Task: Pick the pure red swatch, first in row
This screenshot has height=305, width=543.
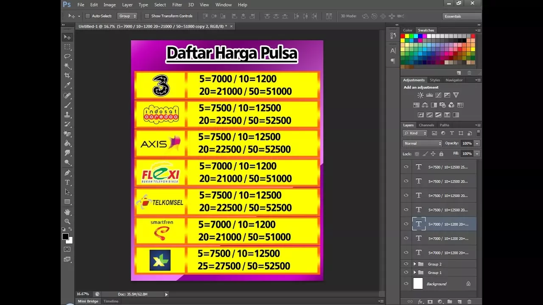Action: pyautogui.click(x=403, y=36)
